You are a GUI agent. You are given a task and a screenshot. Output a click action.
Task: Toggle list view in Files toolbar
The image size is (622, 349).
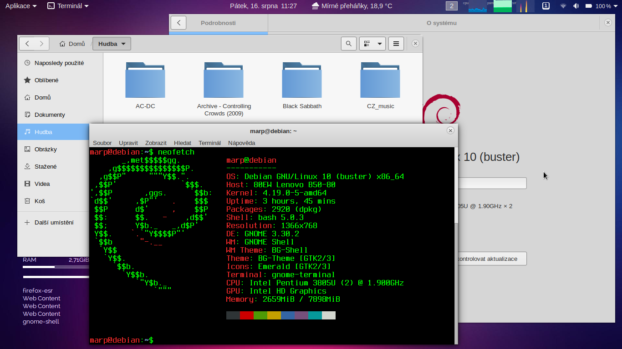[x=367, y=44]
